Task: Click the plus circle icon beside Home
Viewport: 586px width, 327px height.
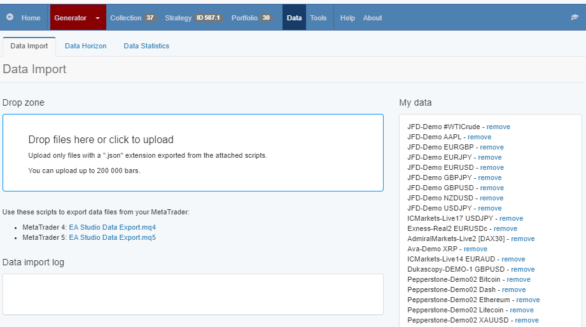Action: [10, 18]
